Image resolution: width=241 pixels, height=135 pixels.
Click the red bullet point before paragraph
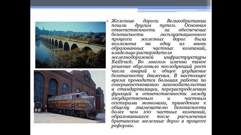[107, 21]
